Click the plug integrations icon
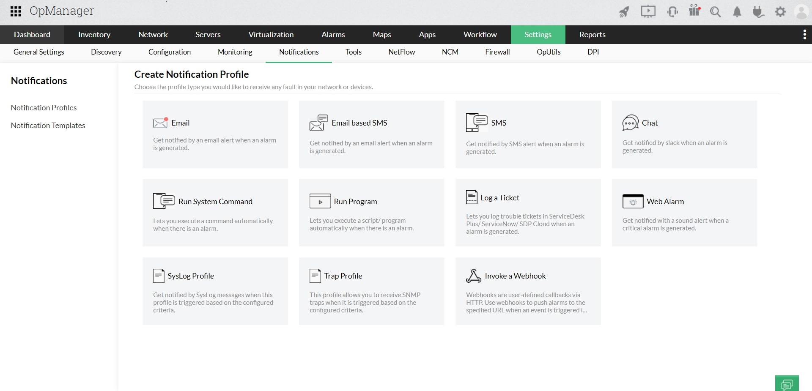 point(757,12)
